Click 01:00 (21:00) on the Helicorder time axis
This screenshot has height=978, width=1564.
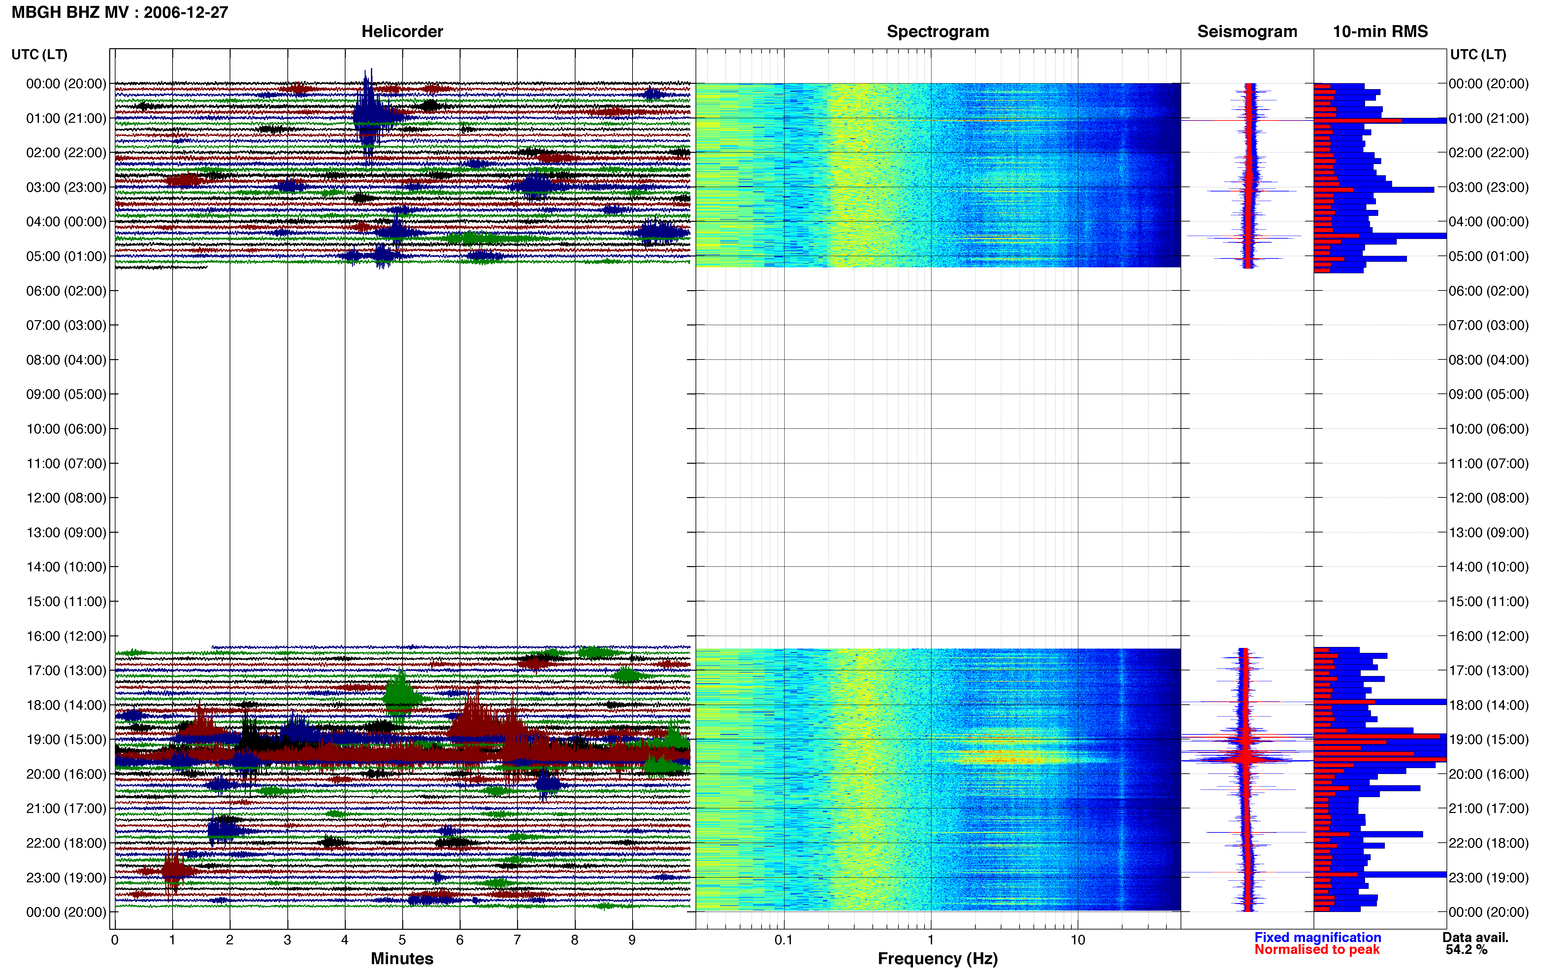[66, 118]
